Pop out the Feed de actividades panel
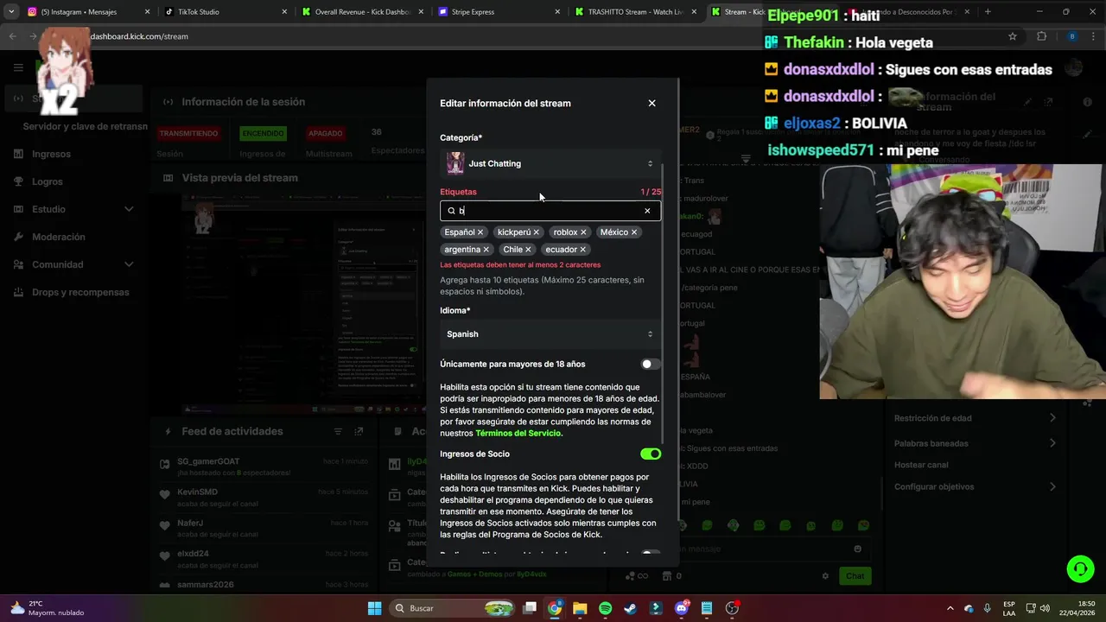The height and width of the screenshot is (622, 1106). click(359, 431)
